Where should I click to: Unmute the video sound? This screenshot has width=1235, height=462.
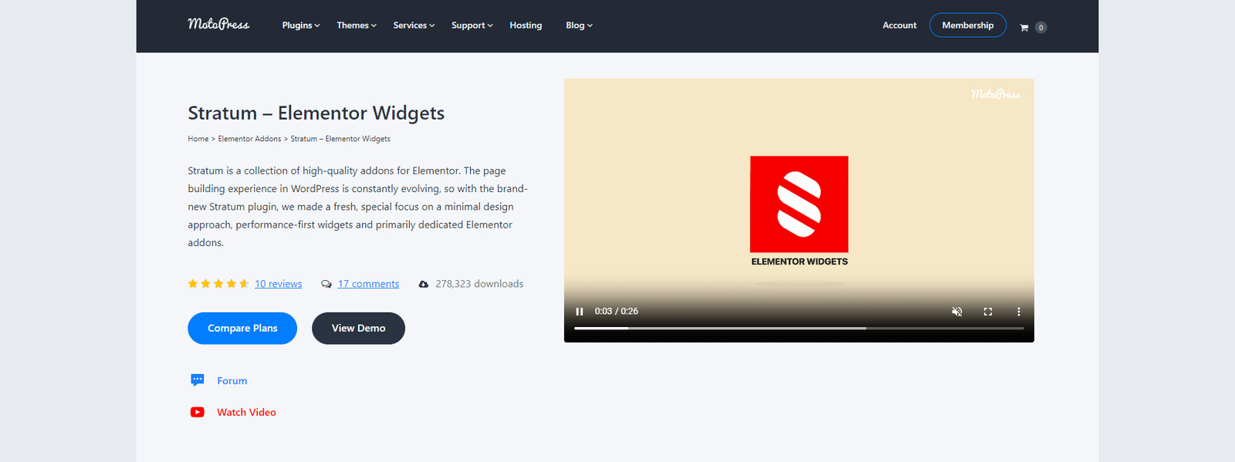pos(957,312)
